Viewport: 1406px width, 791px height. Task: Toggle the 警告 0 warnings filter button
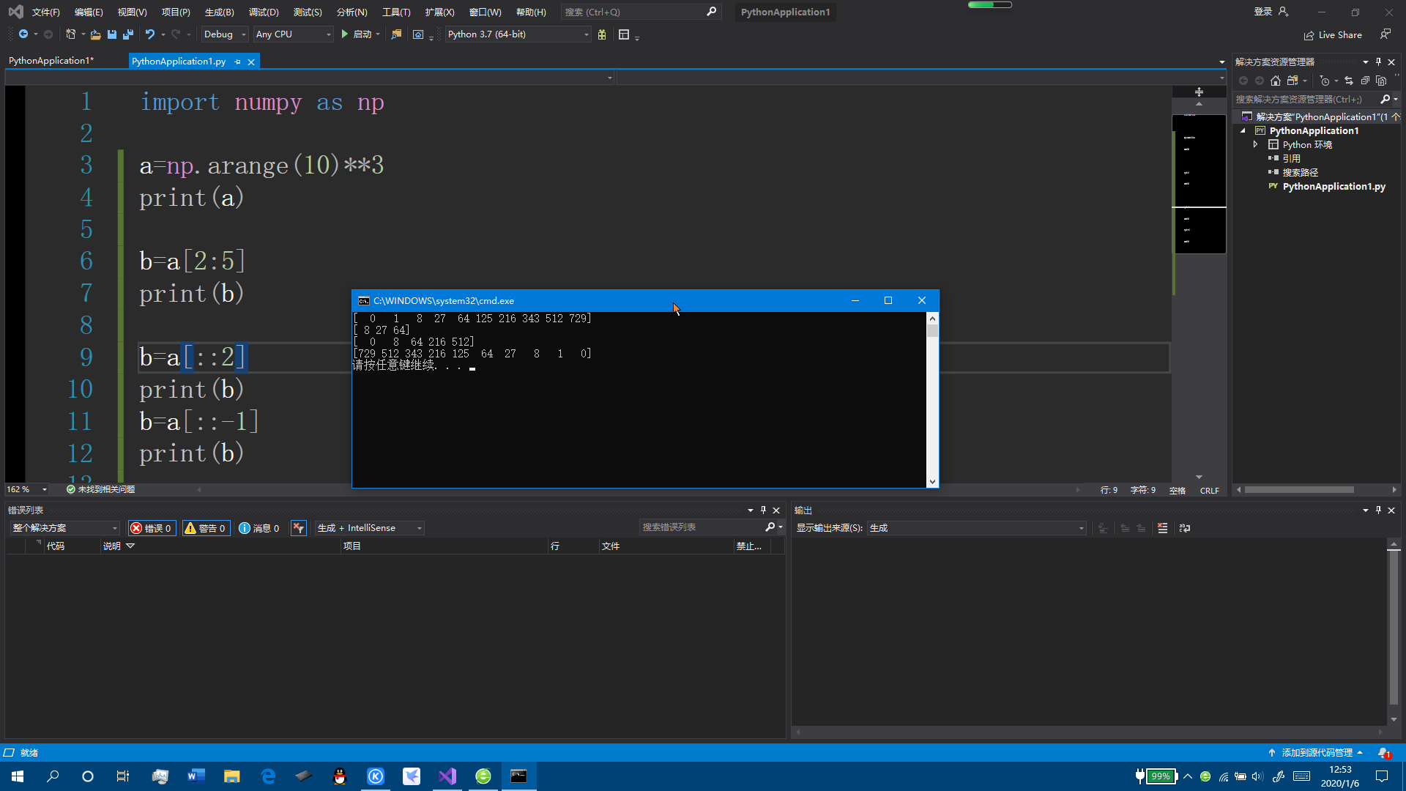pos(206,527)
